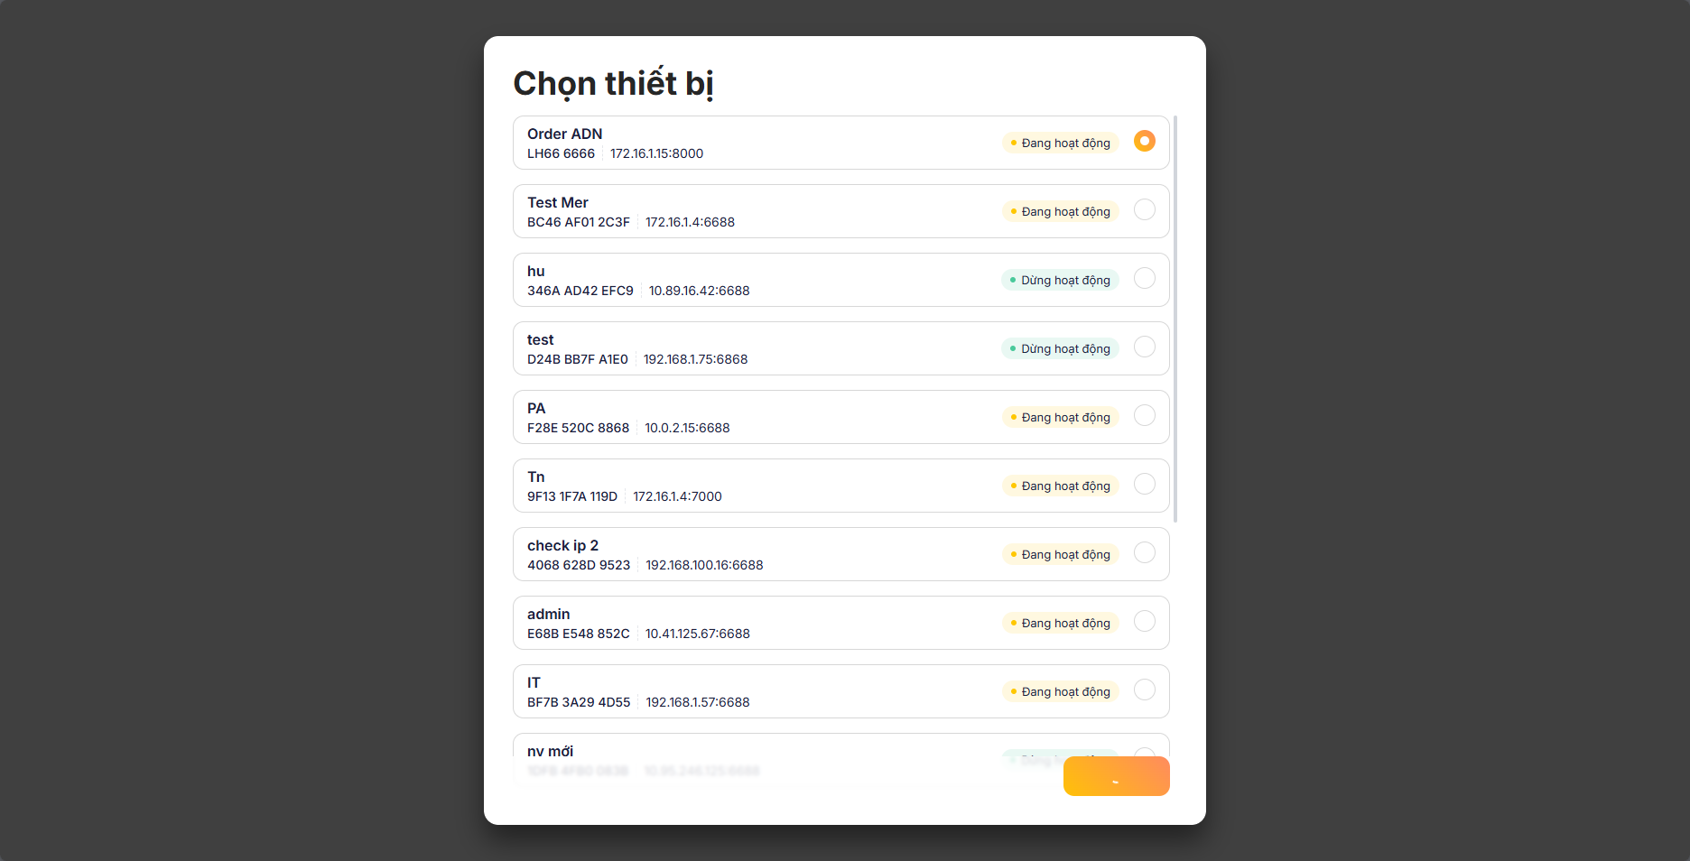Click the IP address 192.168.1.75:6868
The height and width of the screenshot is (861, 1690).
(695, 359)
